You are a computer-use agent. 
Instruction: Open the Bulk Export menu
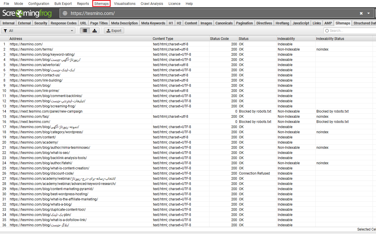click(63, 4)
